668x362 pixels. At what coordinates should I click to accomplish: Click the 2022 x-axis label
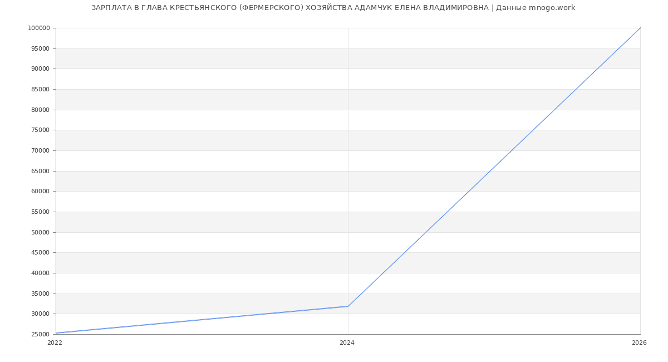55,343
